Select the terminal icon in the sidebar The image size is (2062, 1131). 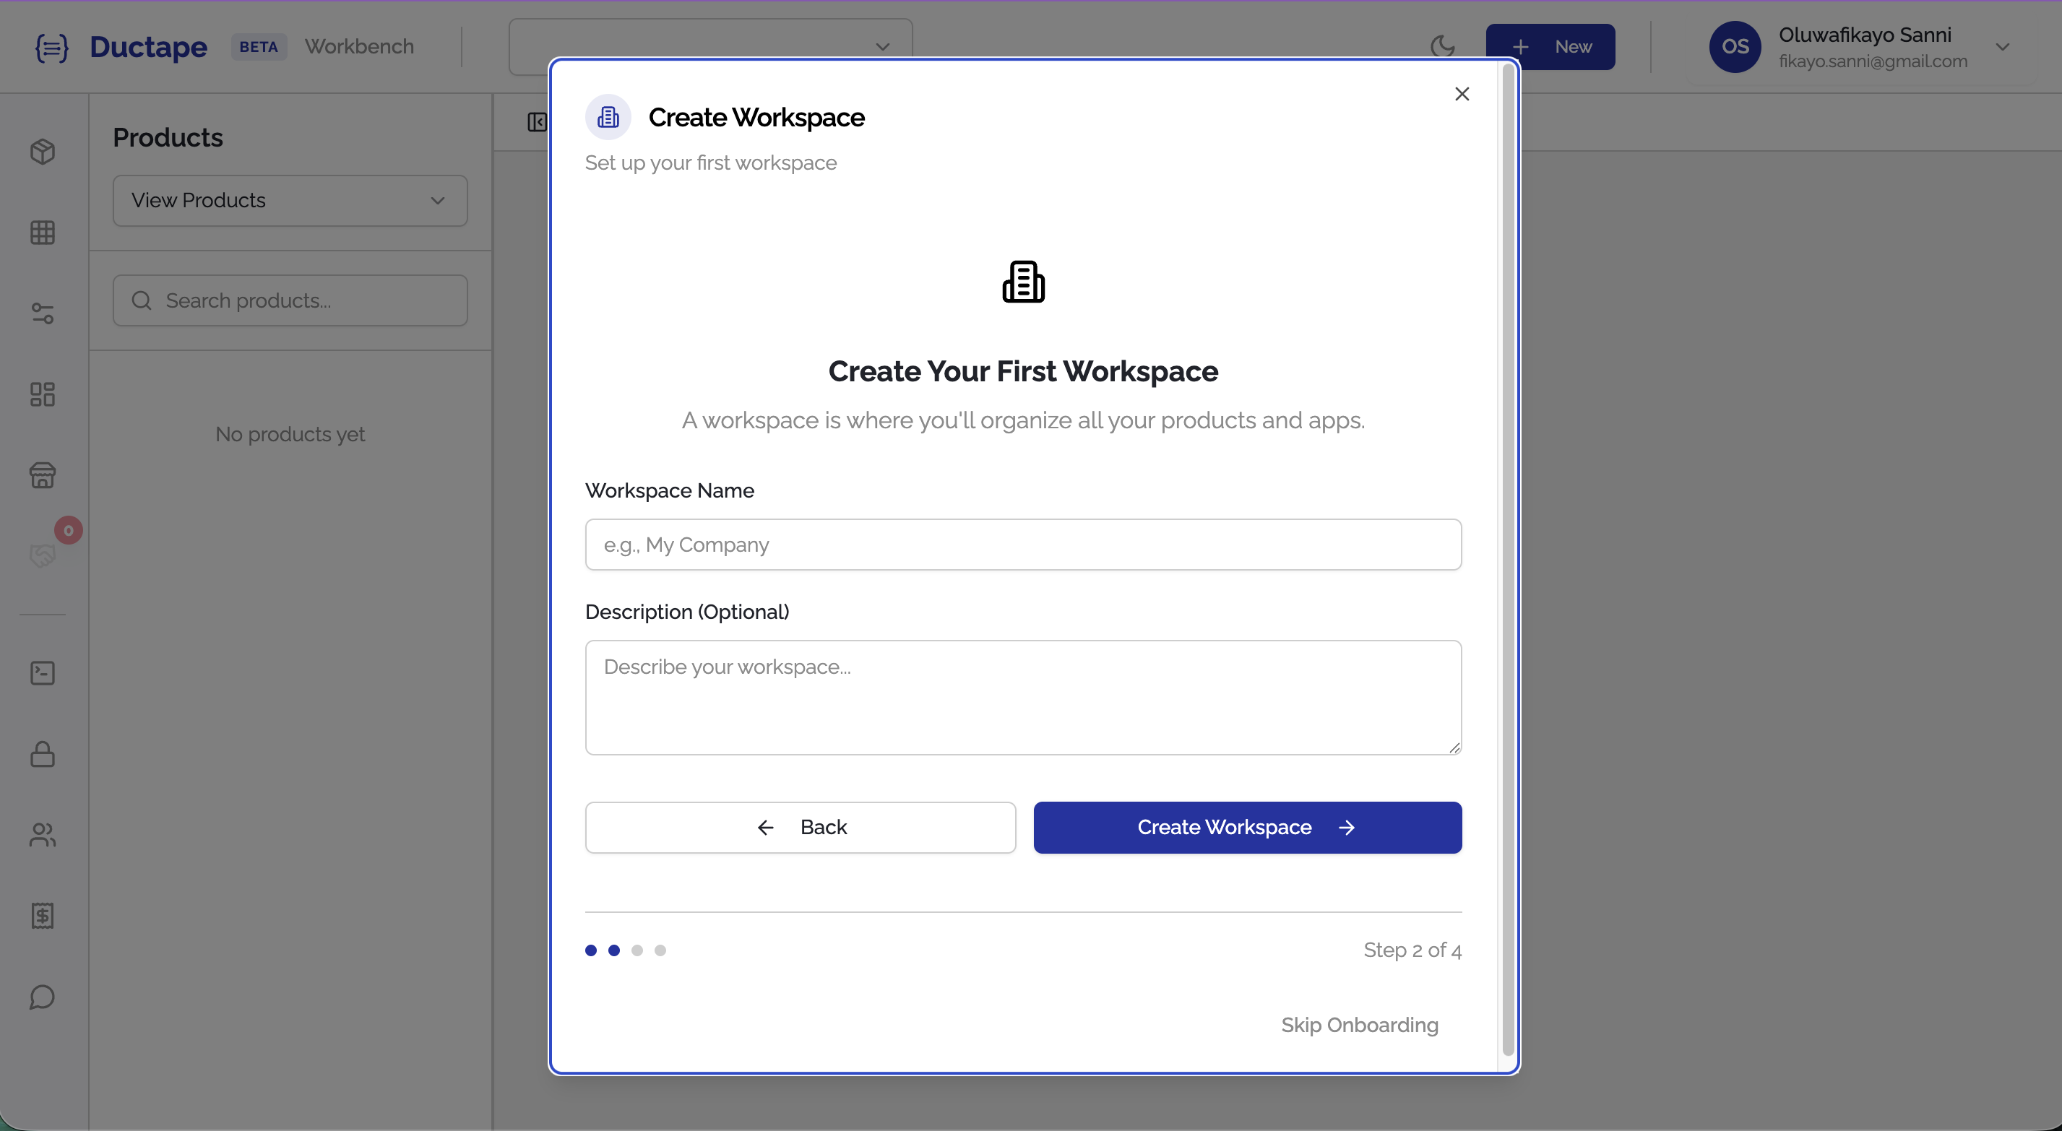click(43, 673)
